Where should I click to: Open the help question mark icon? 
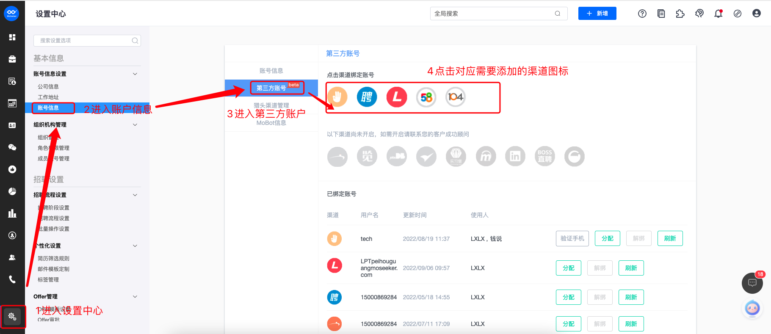click(642, 14)
